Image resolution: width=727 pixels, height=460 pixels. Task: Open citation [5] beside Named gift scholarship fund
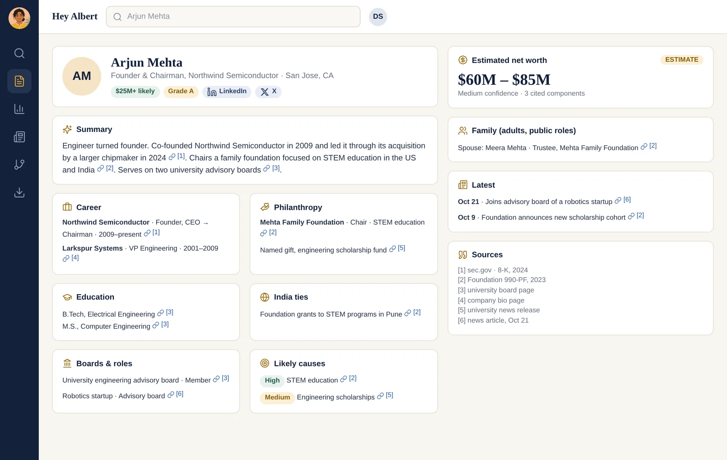click(397, 248)
